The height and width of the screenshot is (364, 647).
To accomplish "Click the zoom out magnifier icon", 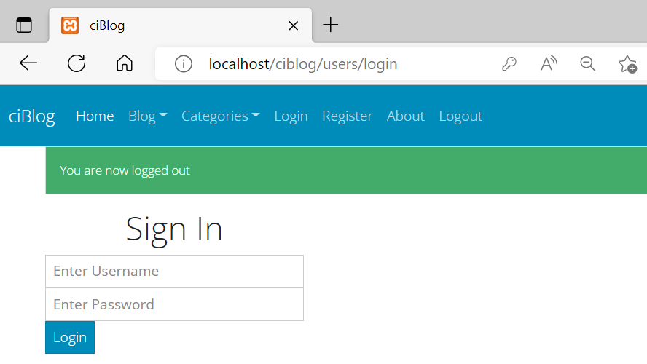I will [587, 64].
